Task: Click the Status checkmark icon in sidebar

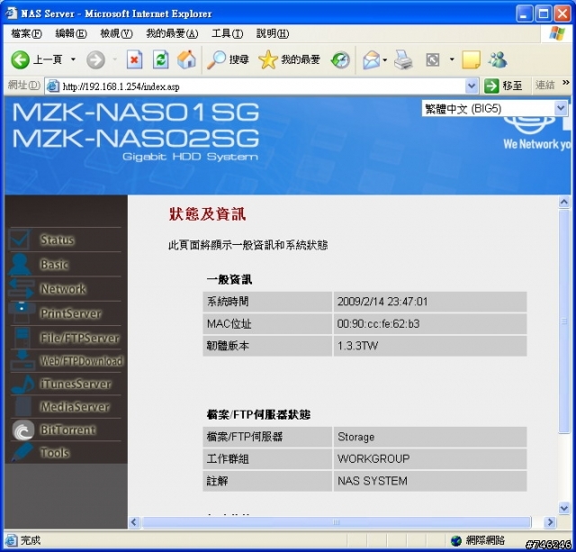Action: click(x=19, y=240)
